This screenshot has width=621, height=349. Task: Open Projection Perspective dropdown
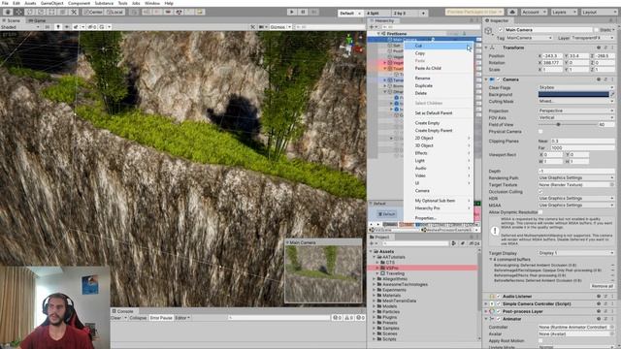(x=576, y=111)
